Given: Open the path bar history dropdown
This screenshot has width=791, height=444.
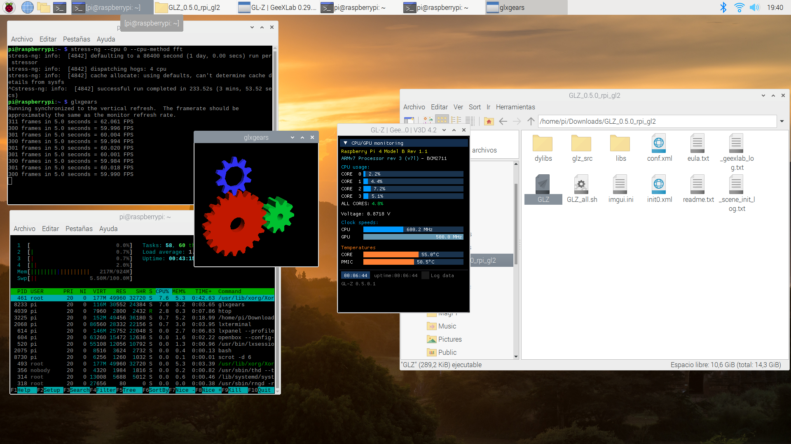Looking at the screenshot, I should tap(782, 121).
